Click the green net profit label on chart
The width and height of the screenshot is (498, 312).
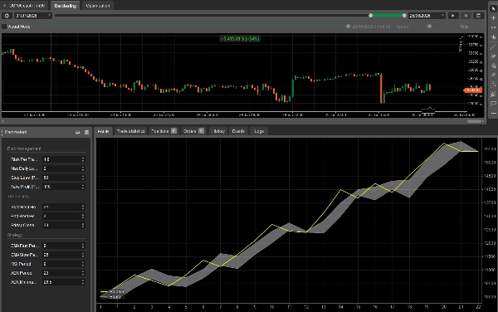point(240,39)
